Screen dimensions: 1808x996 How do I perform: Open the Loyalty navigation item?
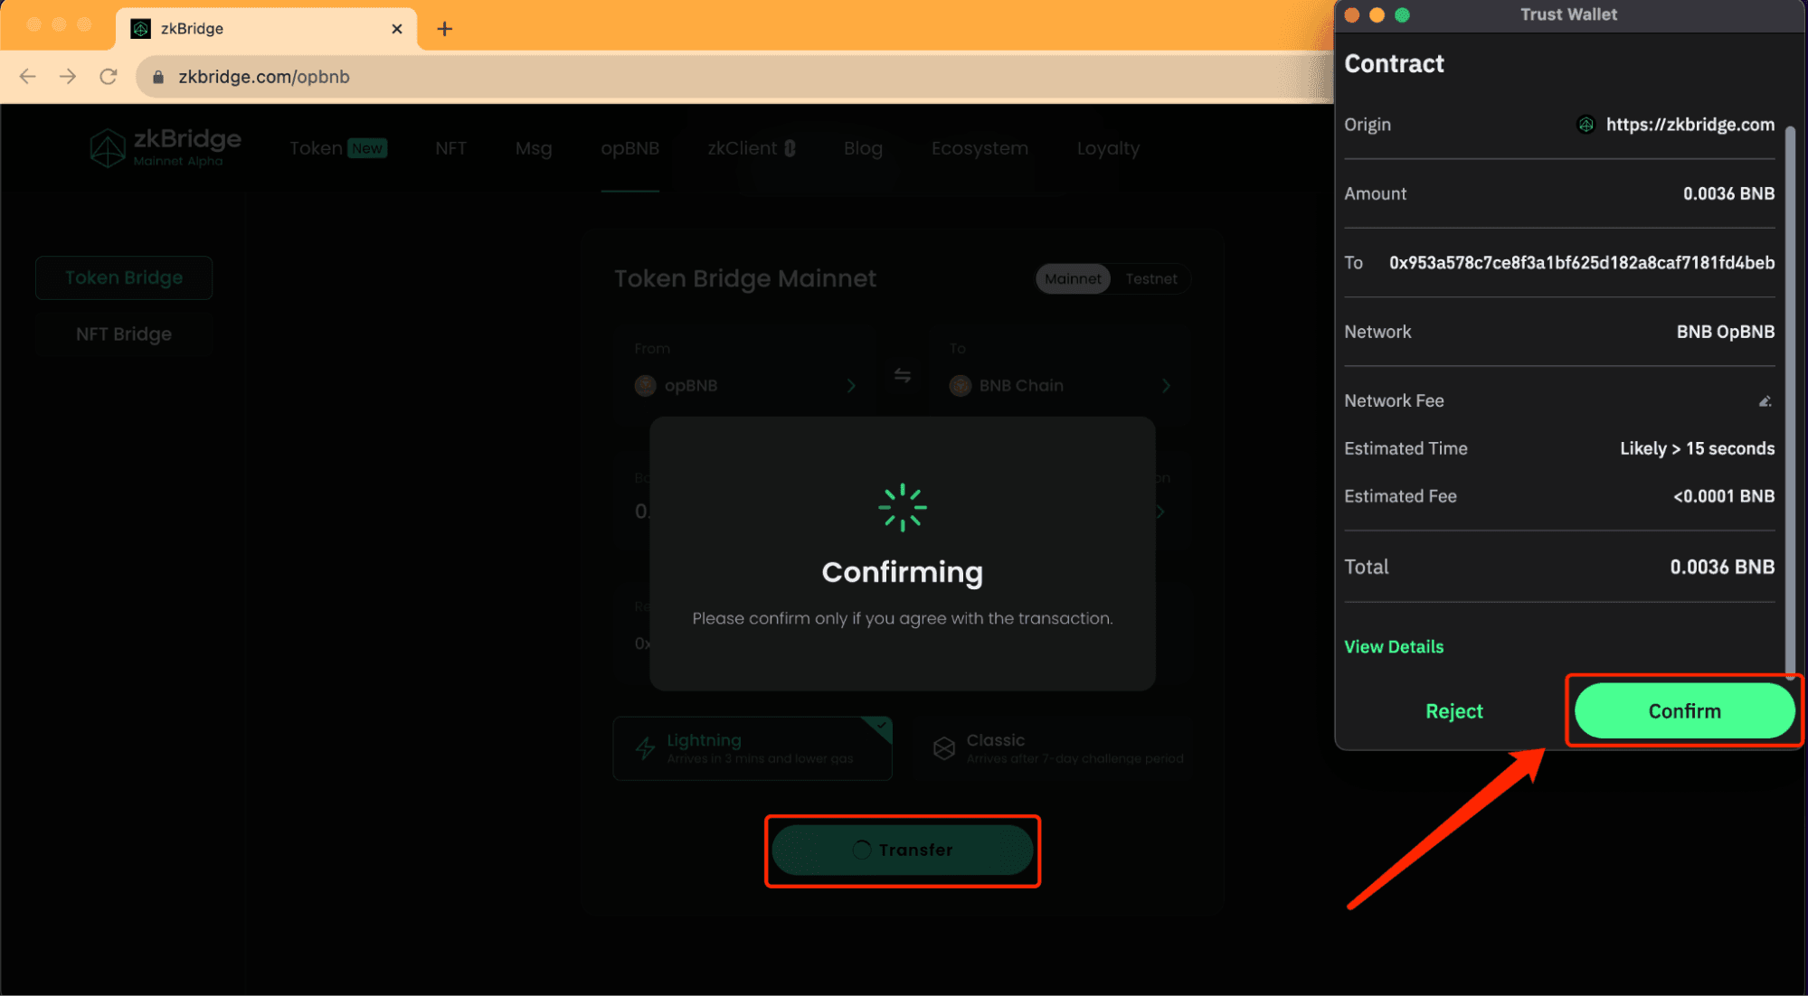coord(1108,148)
